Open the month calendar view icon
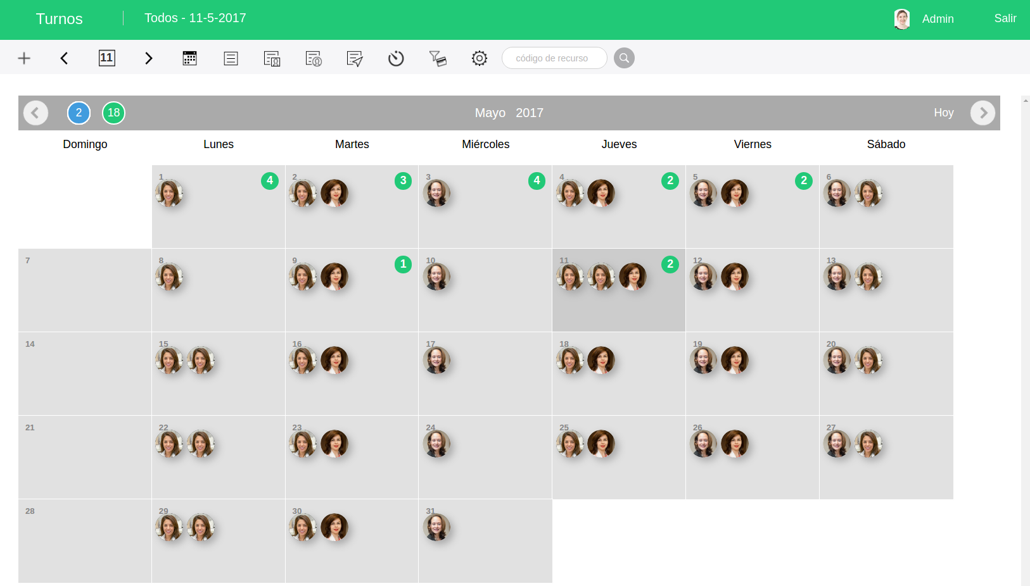The height and width of the screenshot is (586, 1030). (189, 58)
